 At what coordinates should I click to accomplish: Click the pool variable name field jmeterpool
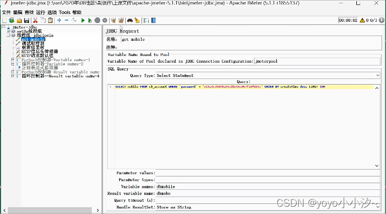(x=317, y=61)
